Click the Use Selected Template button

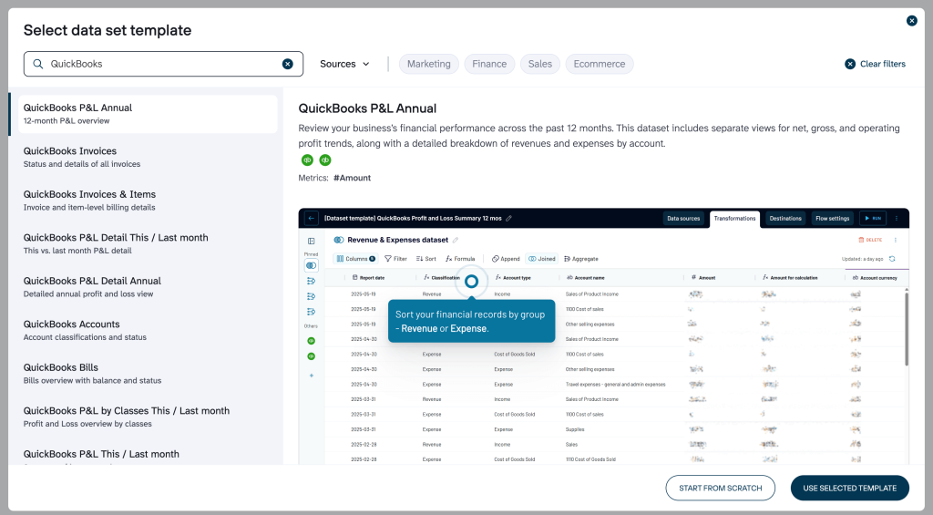[x=849, y=488]
